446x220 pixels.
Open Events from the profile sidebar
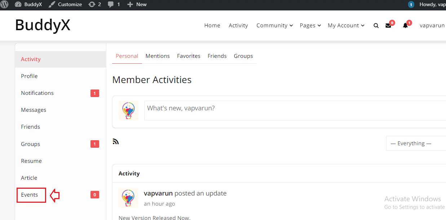point(29,194)
